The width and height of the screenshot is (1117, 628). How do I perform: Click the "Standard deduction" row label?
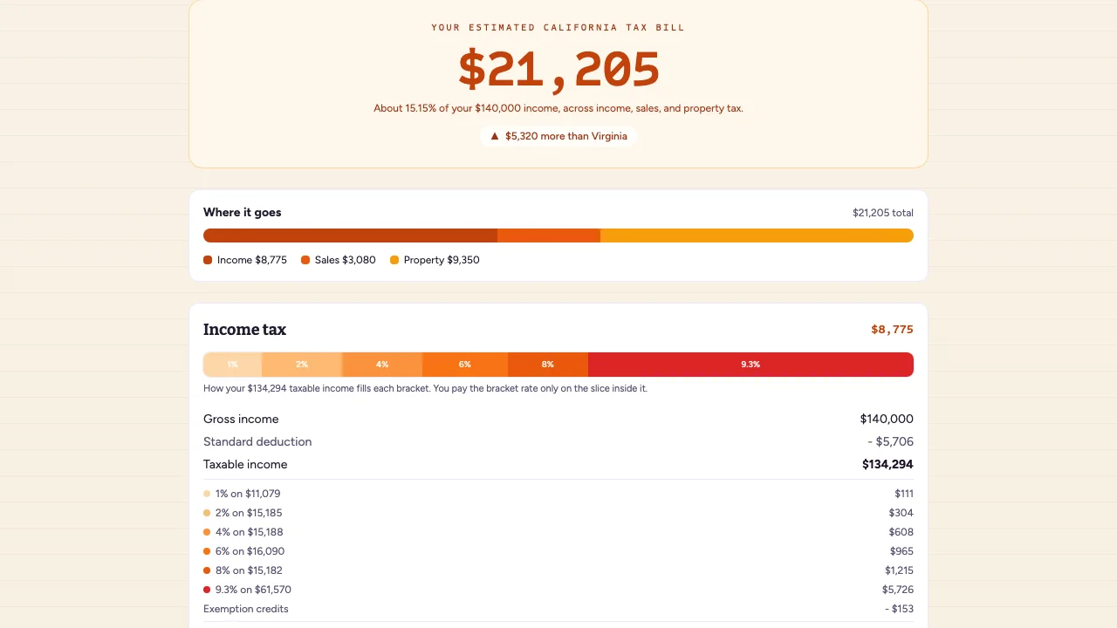pyautogui.click(x=257, y=442)
